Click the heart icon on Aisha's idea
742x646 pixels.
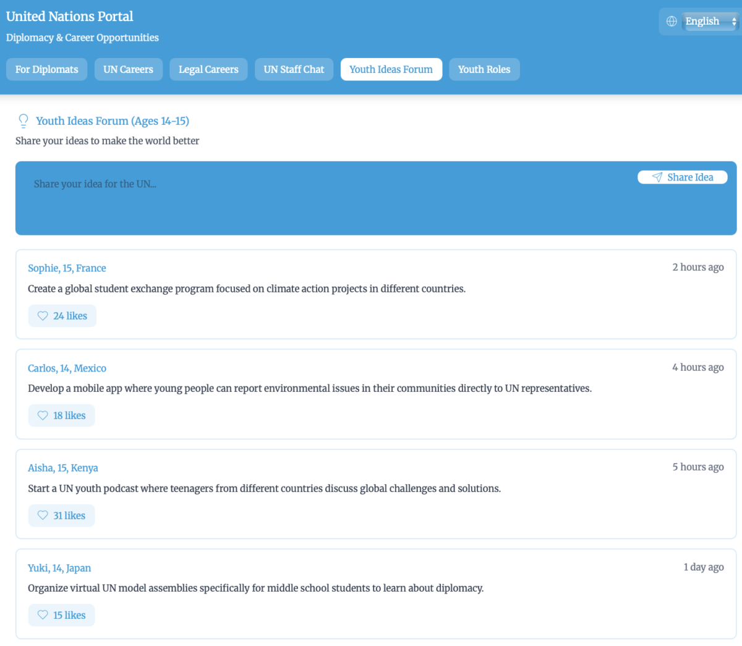click(43, 516)
